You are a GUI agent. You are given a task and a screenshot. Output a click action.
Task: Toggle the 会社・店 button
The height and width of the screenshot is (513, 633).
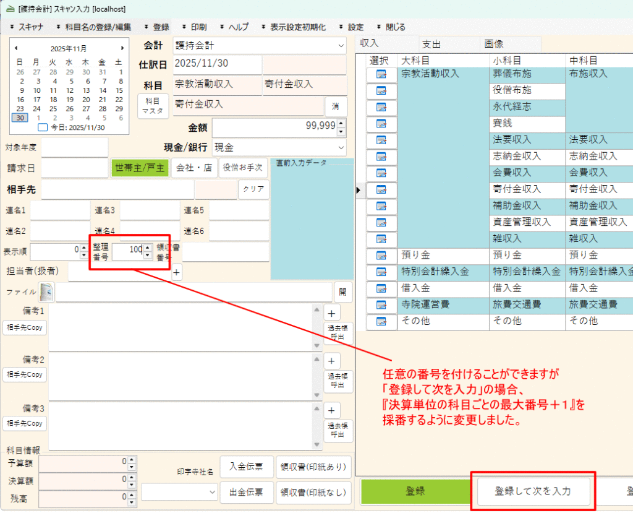pos(194,168)
